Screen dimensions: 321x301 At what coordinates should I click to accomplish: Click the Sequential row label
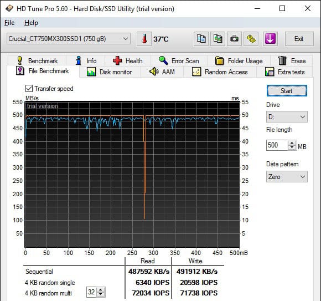click(39, 272)
